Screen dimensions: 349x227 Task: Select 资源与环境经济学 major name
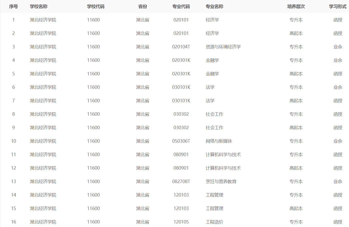(x=223, y=47)
